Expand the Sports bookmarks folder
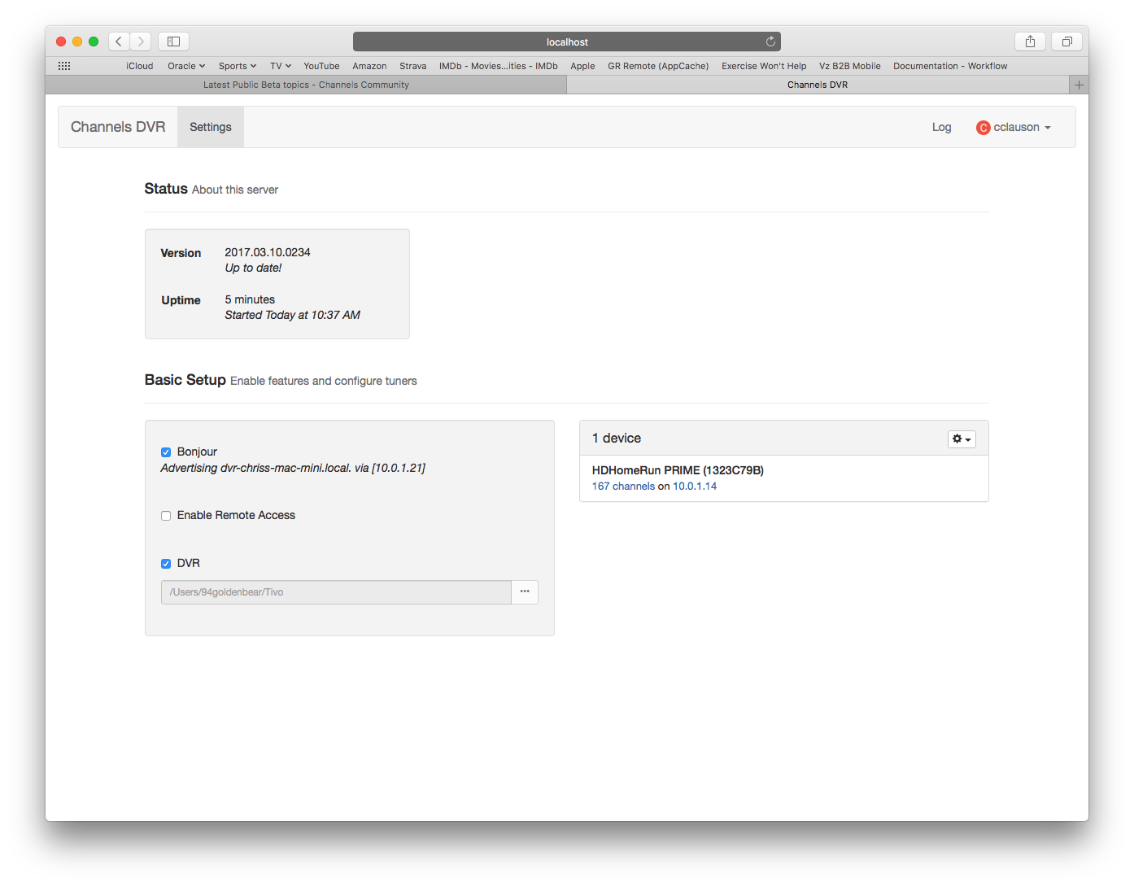 pyautogui.click(x=237, y=66)
